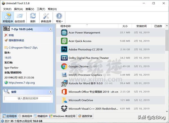Click the program search input field
Image resolution: width=169 pixels, height=123 pixels.
click(28, 98)
